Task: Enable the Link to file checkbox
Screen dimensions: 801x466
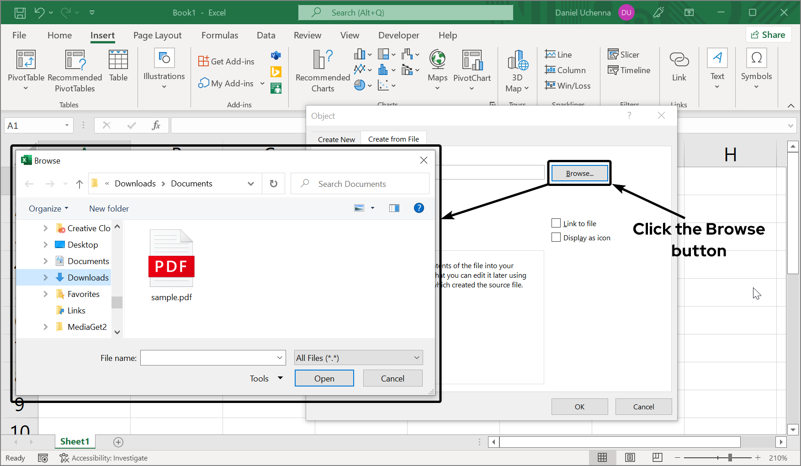Action: (556, 223)
